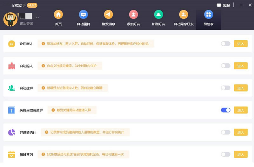Click the 群邀请统计 pie chart icon
The width and height of the screenshot is (254, 167).
[12, 132]
